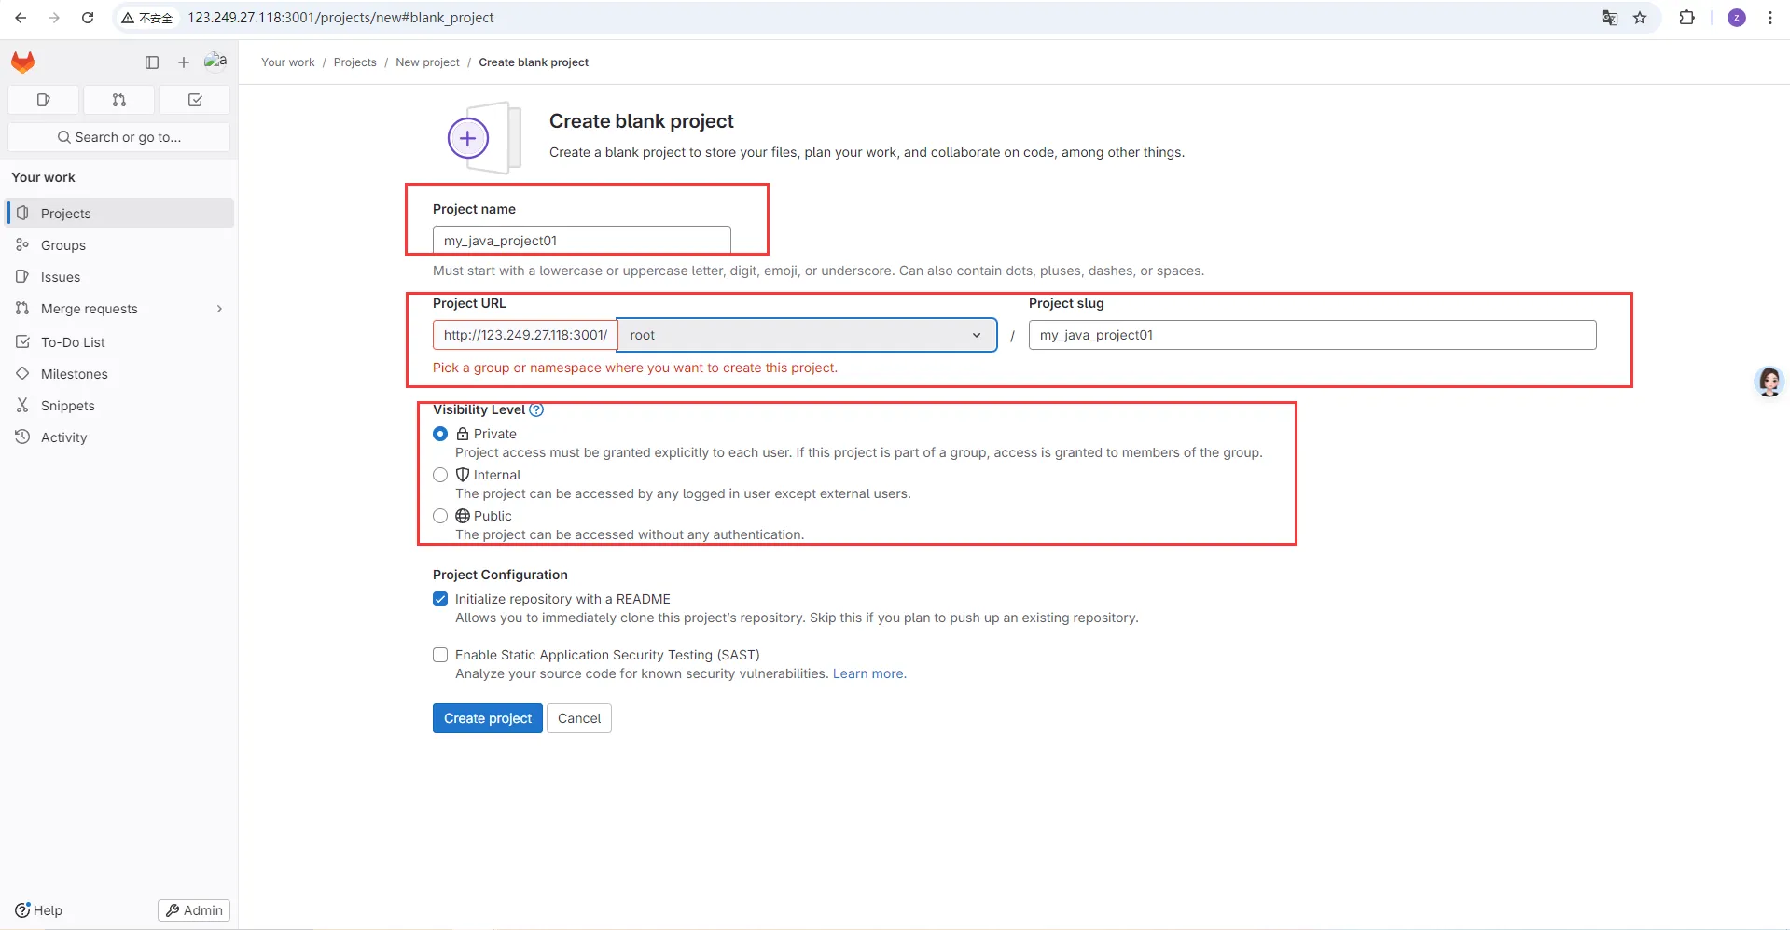Image resolution: width=1790 pixels, height=930 pixels.
Task: Open the browser extensions puzzle icon
Action: [1686, 18]
